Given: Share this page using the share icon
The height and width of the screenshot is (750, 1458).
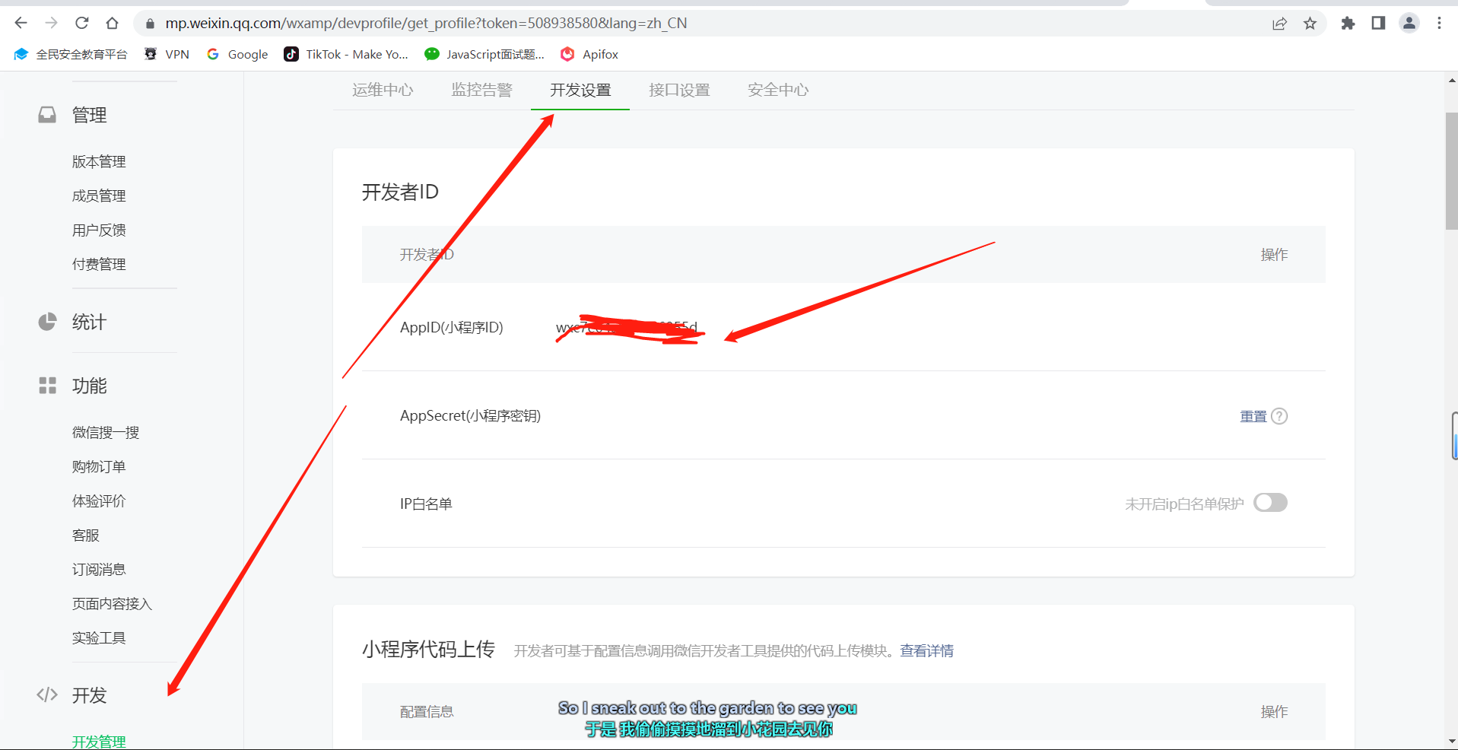Looking at the screenshot, I should click(1279, 24).
